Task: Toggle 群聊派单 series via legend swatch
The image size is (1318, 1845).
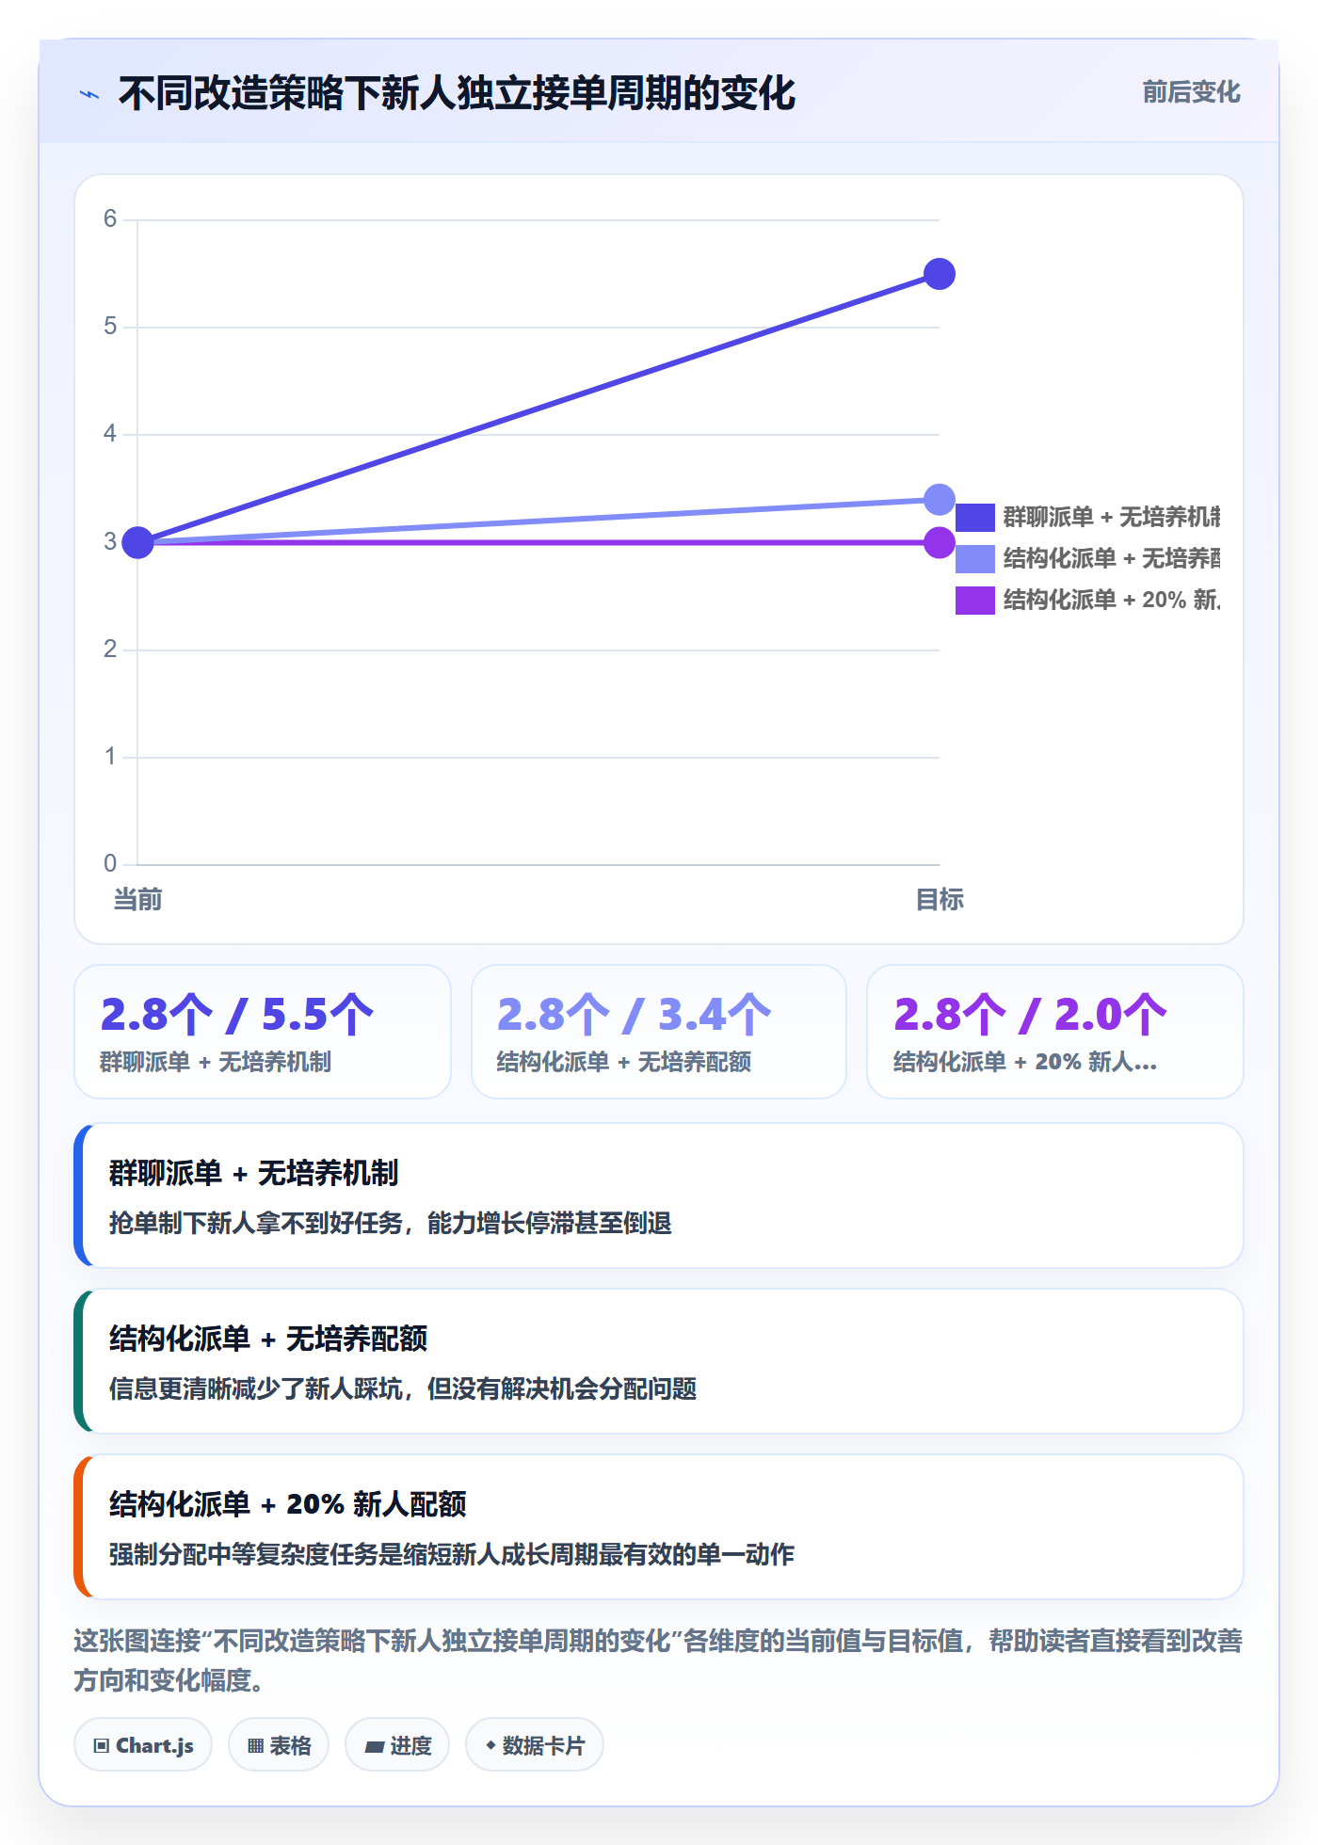Action: click(975, 518)
